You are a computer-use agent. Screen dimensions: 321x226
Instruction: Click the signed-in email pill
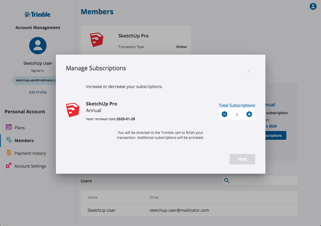point(34,80)
